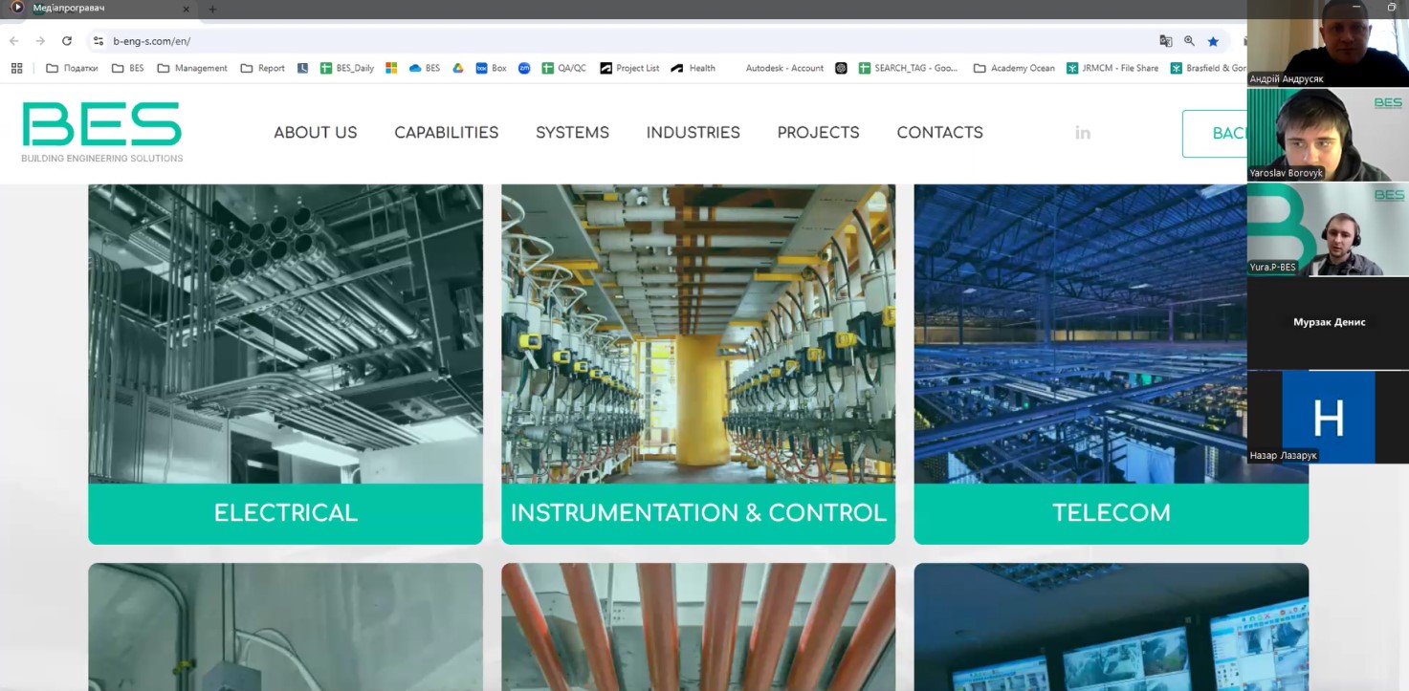Click the zoom magnifier icon in address bar

(1189, 41)
